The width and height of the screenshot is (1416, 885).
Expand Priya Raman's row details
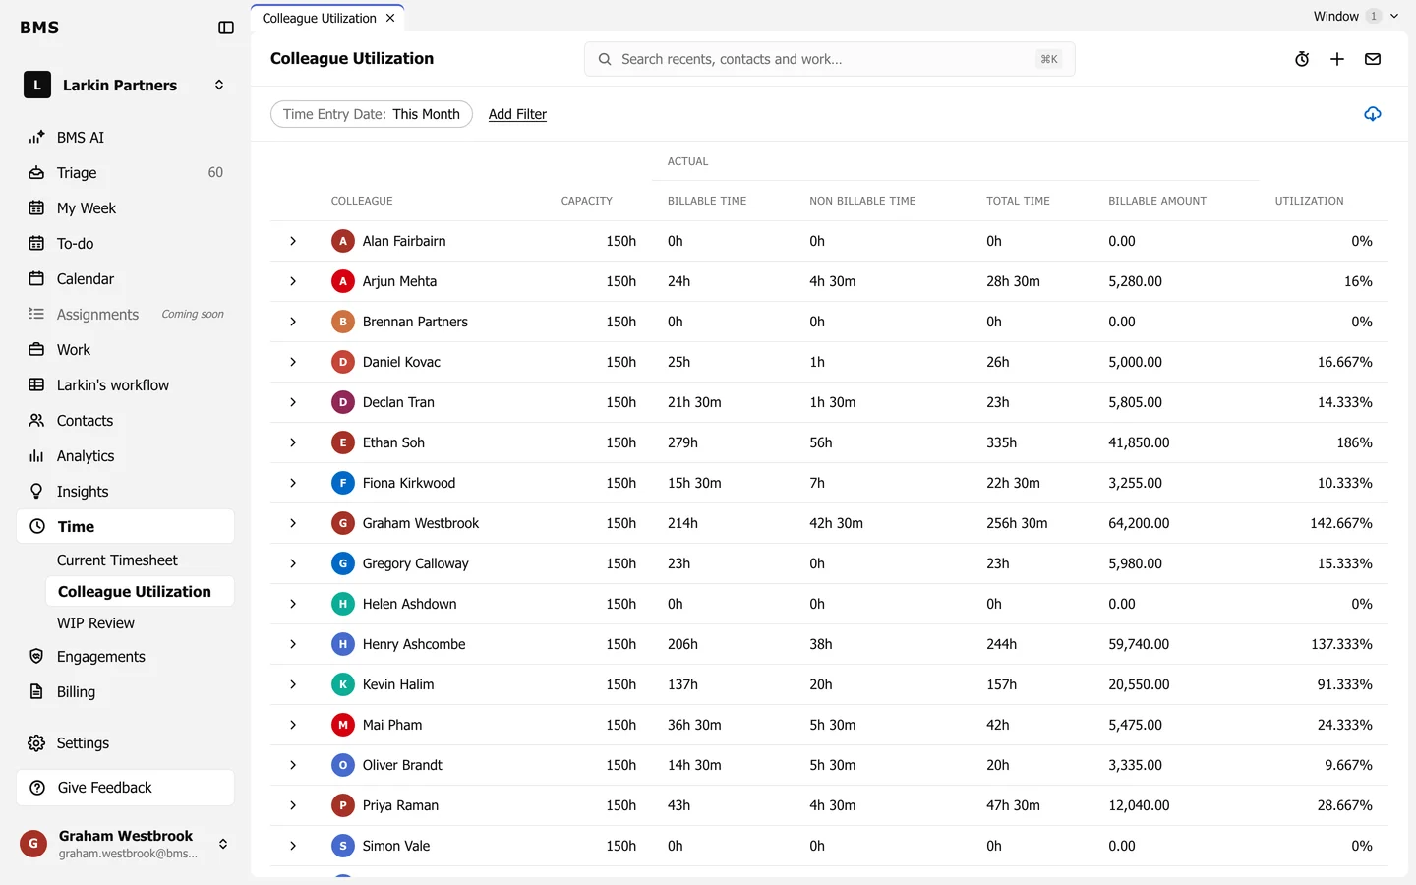click(x=293, y=805)
